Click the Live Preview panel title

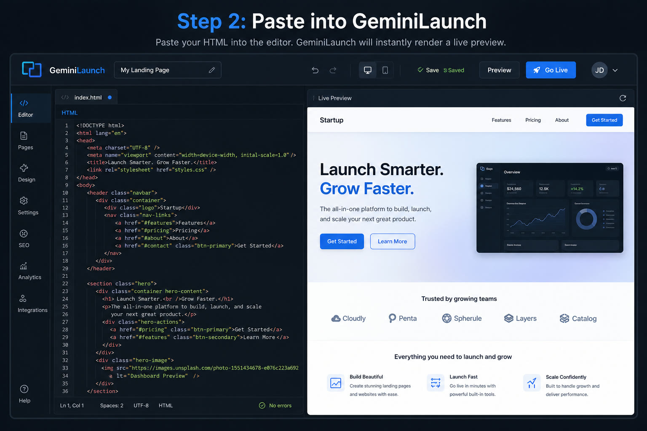[335, 98]
